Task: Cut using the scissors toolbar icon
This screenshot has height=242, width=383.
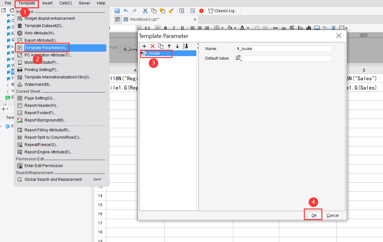Action: point(145,11)
